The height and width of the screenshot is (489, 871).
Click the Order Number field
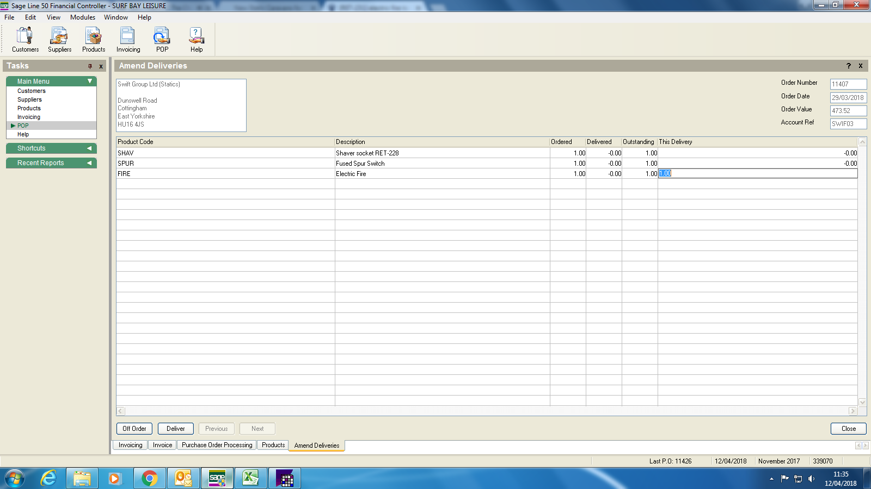tap(848, 84)
